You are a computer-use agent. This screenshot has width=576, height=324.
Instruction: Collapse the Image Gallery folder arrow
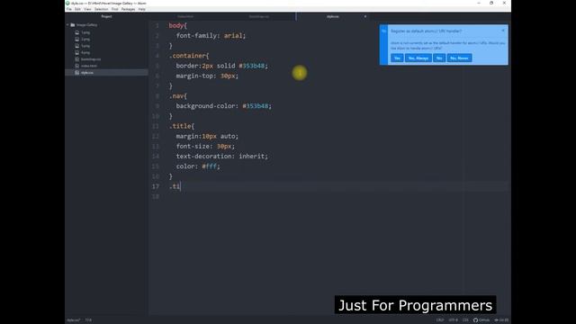(68, 25)
